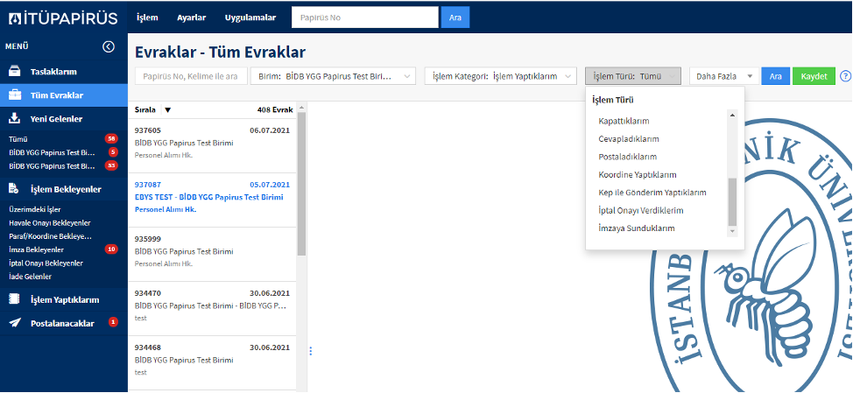Choose İptal Onayı Verdiklerim option
The width and height of the screenshot is (853, 393).
(x=641, y=210)
